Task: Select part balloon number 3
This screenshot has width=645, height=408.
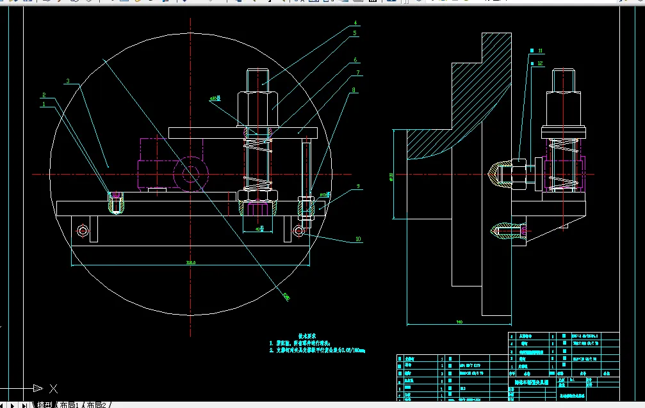Action: click(x=68, y=81)
